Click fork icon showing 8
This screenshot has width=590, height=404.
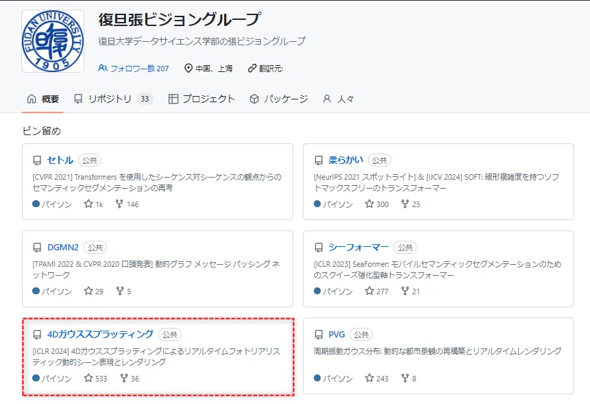pos(405,378)
